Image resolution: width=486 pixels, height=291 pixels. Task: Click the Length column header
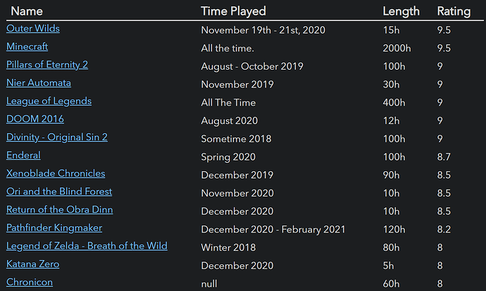click(401, 11)
